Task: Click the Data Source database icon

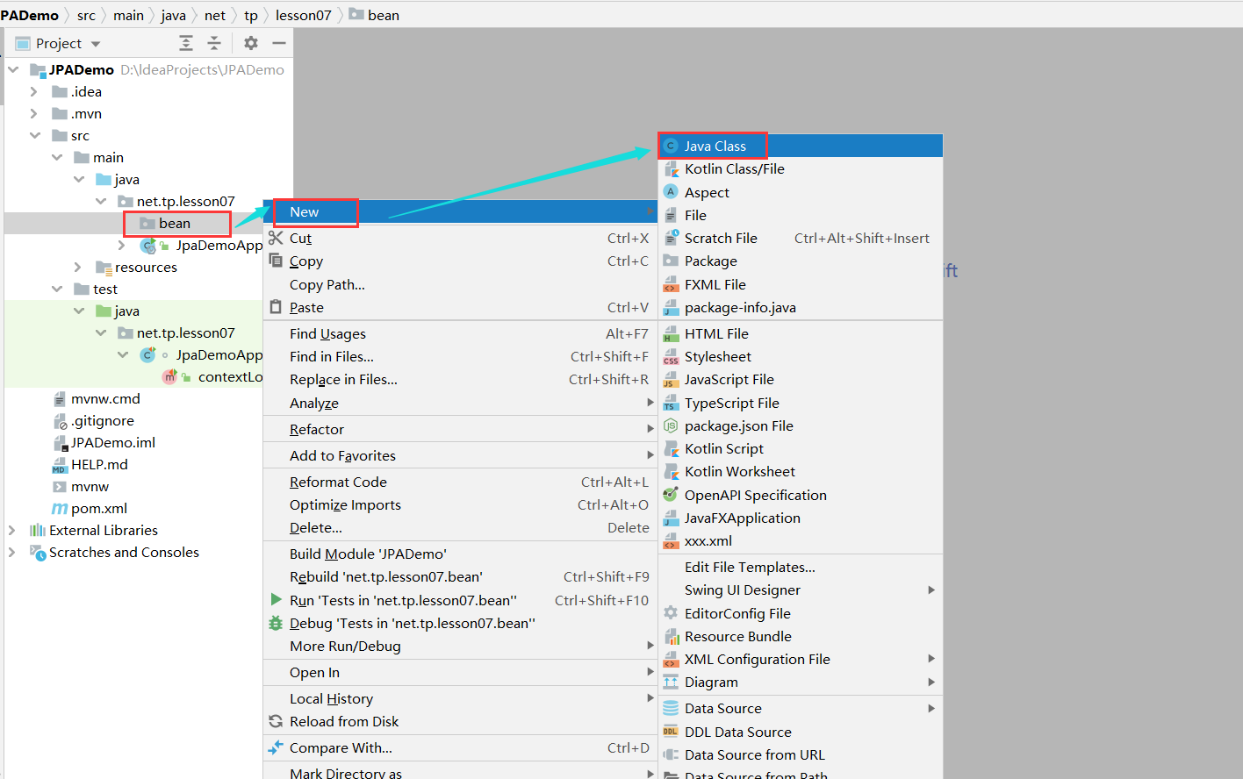Action: 672,708
